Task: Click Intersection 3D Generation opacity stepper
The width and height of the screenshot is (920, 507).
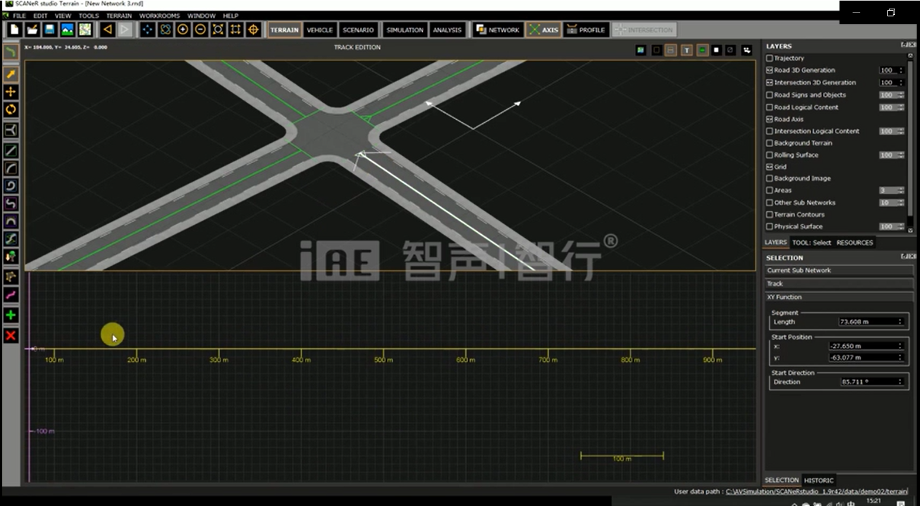Action: coord(901,82)
